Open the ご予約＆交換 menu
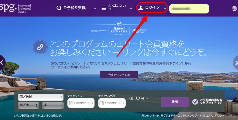 [74, 8]
